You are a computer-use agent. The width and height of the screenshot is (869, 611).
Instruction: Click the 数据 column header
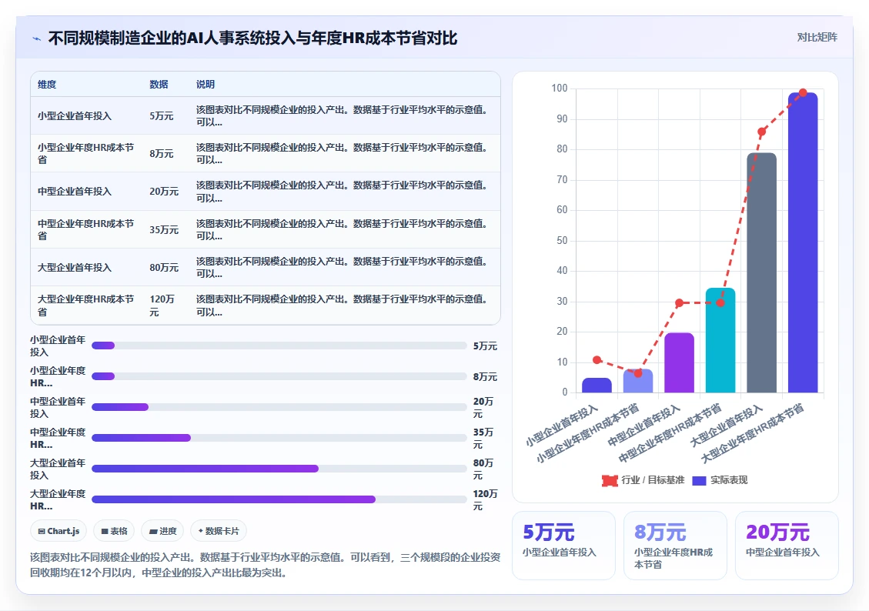coord(159,84)
